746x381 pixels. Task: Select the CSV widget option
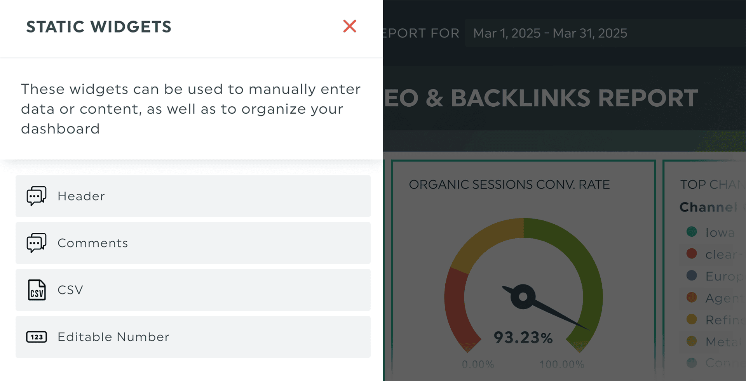193,290
